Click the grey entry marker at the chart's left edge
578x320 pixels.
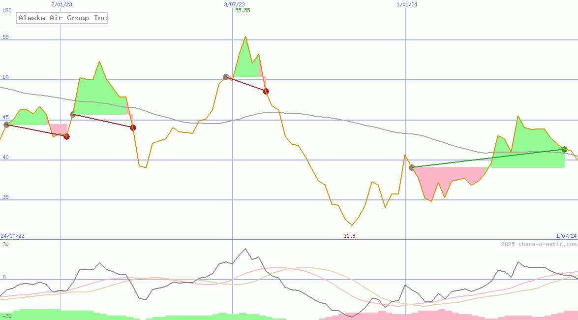click(6, 125)
